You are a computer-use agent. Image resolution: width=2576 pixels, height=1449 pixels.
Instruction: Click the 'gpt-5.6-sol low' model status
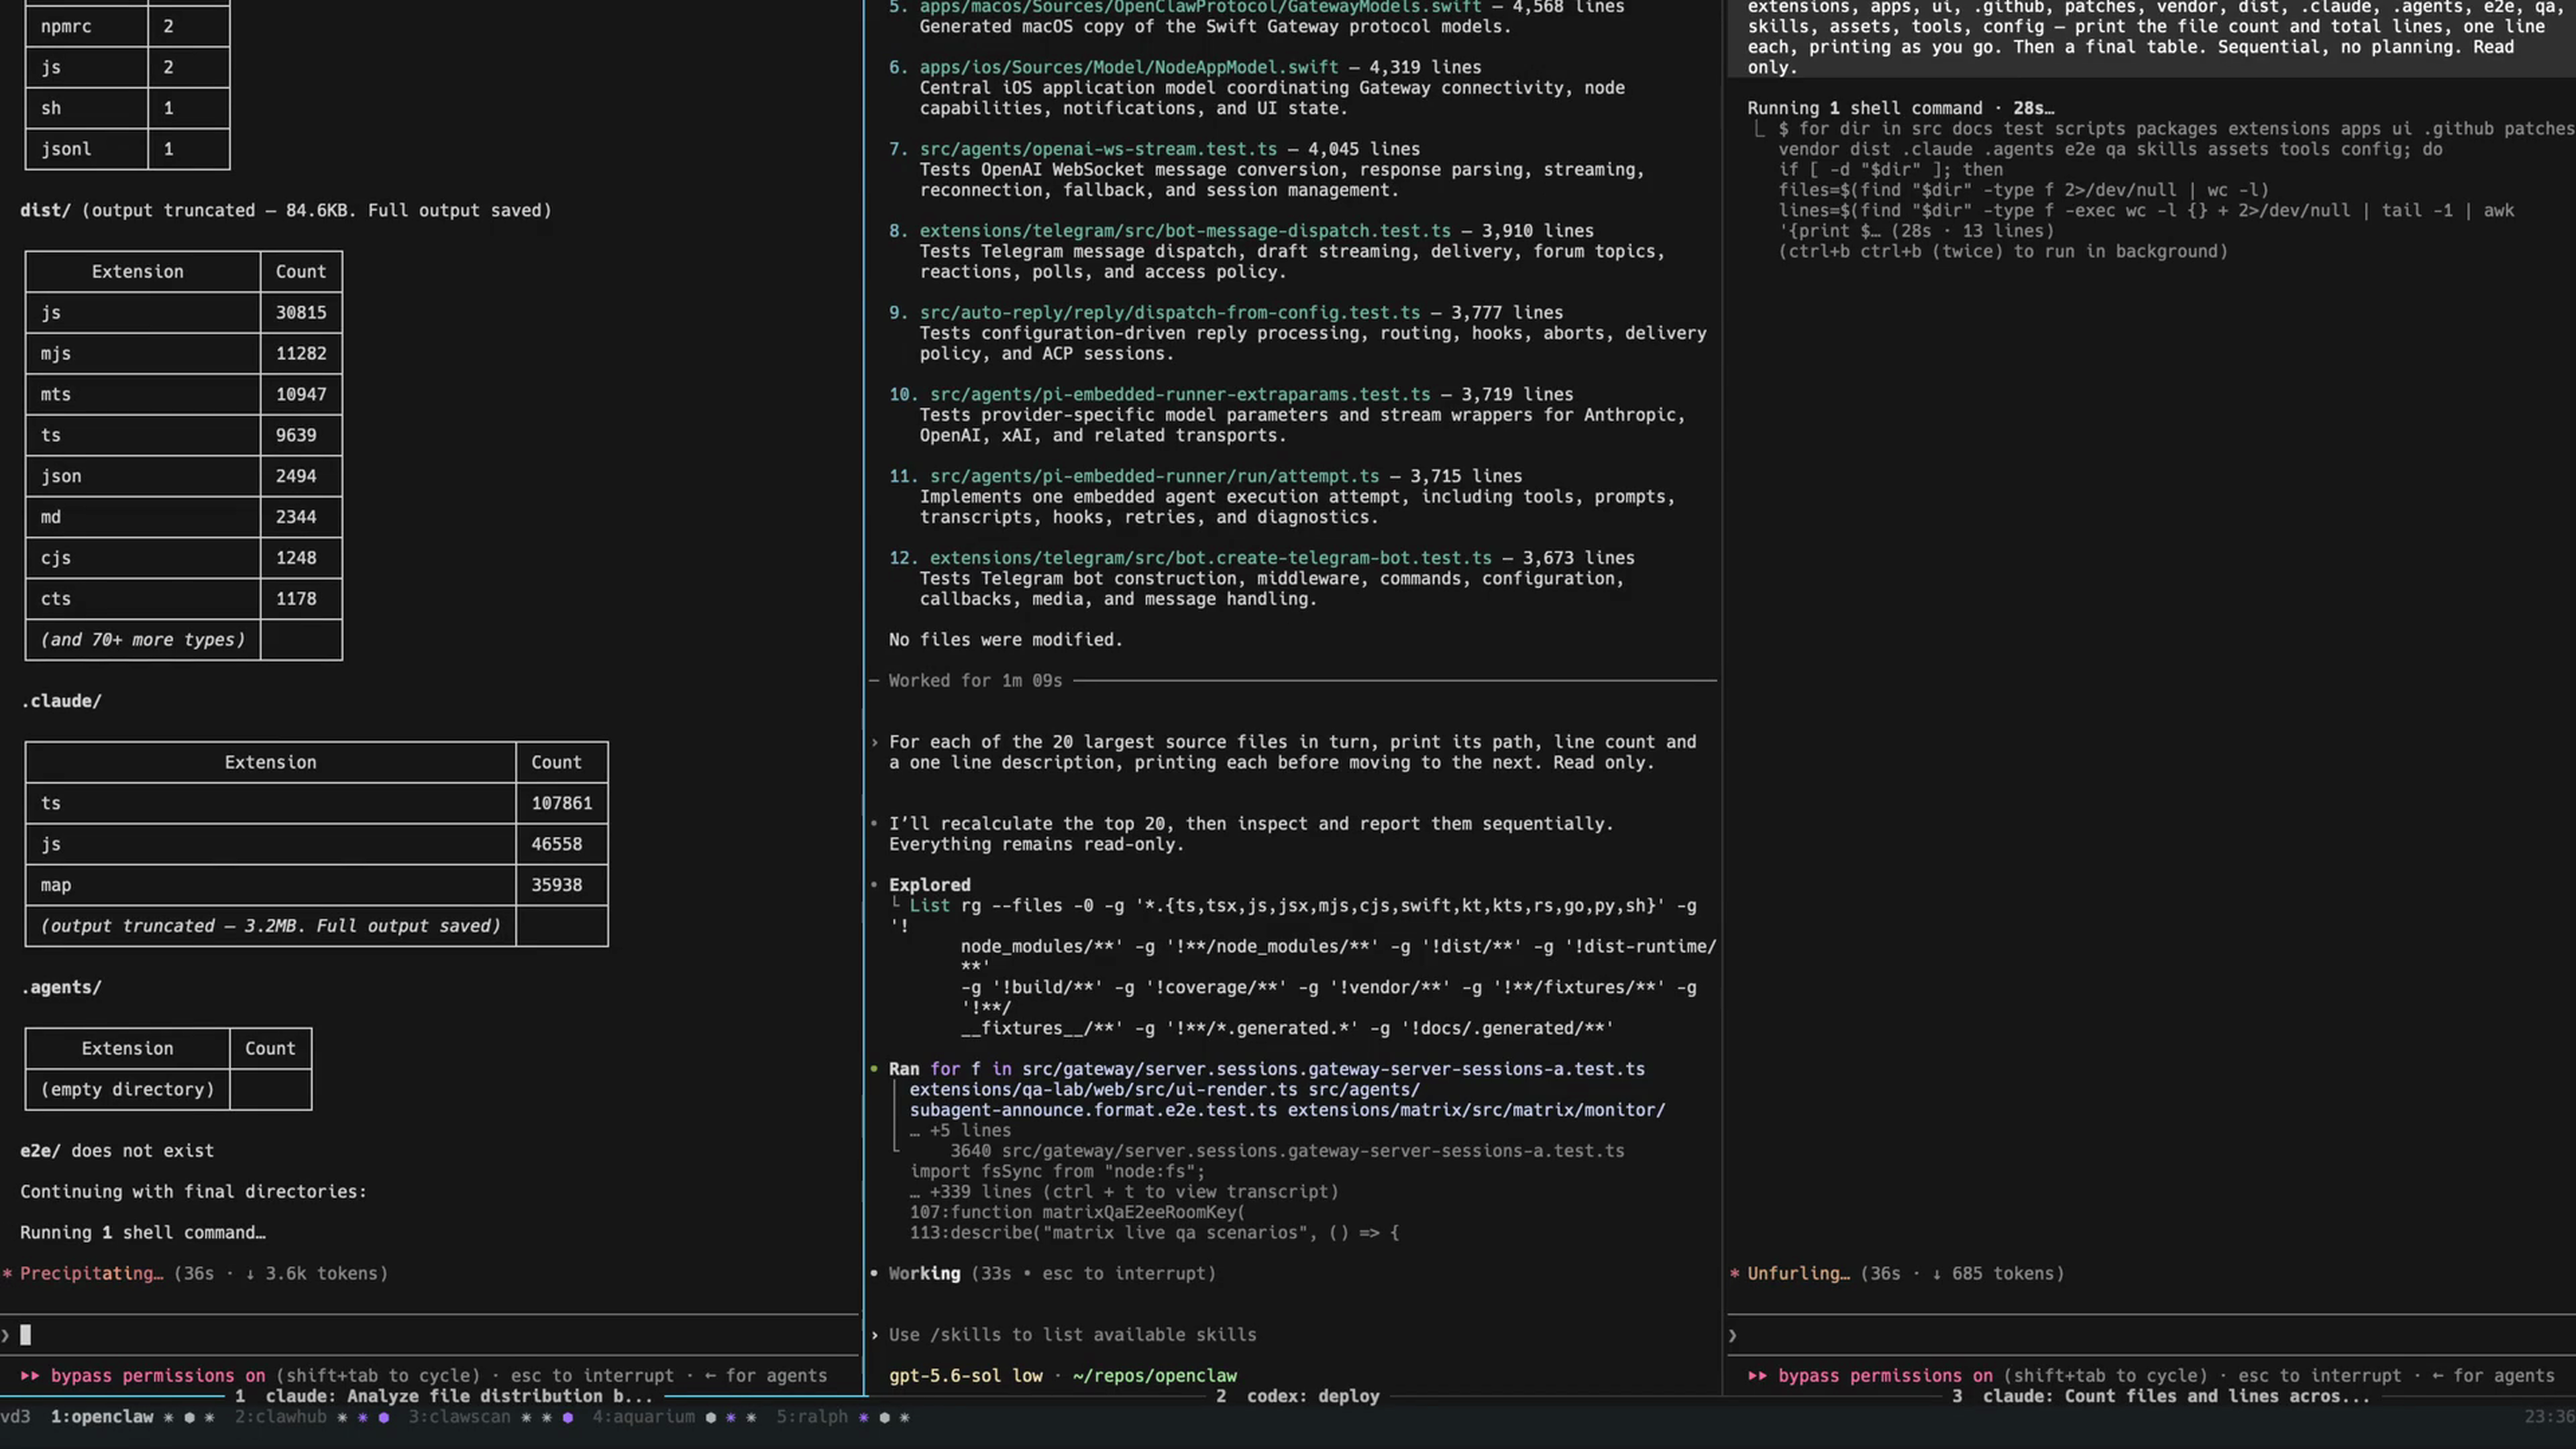pyautogui.click(x=965, y=1376)
